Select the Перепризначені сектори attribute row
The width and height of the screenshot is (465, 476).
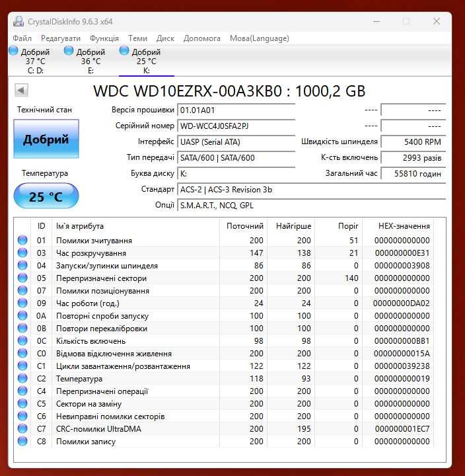223,278
